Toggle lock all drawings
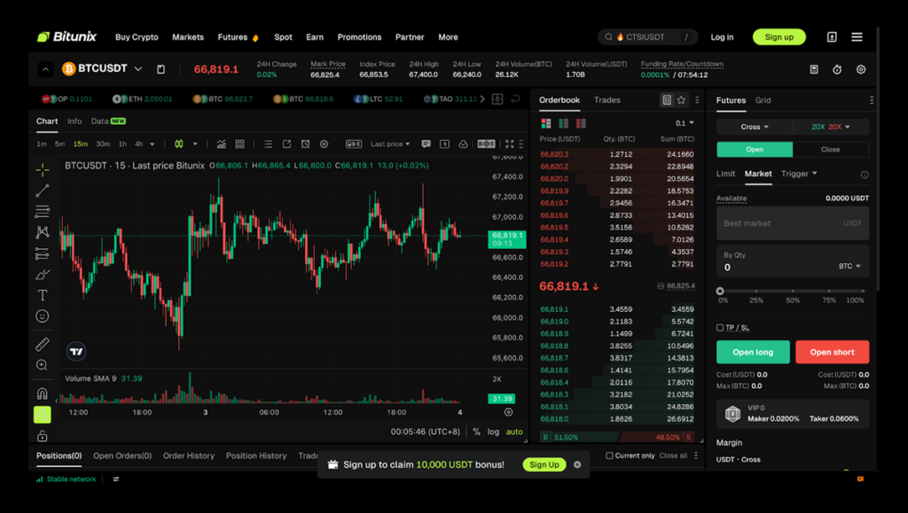This screenshot has height=513, width=908. click(43, 436)
